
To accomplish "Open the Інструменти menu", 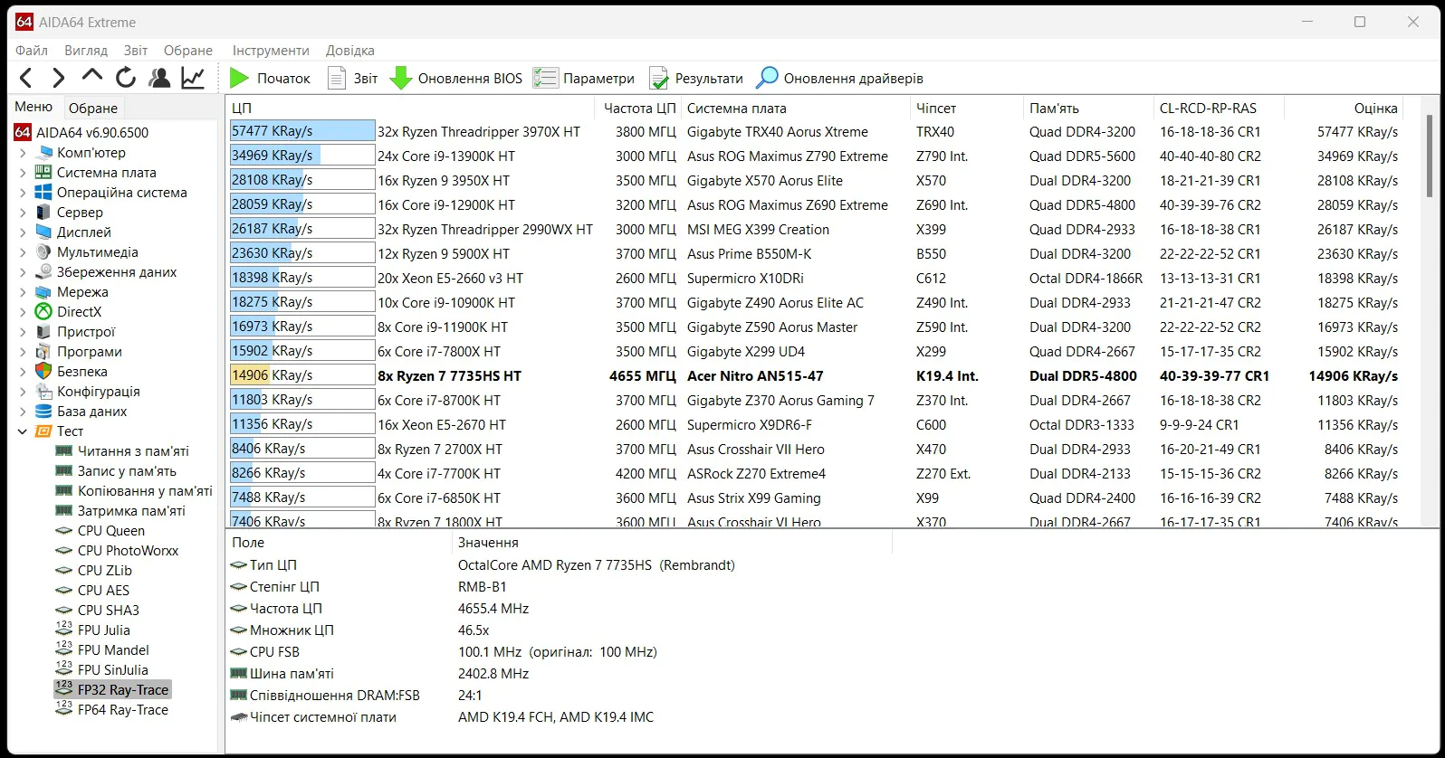I will (x=271, y=51).
